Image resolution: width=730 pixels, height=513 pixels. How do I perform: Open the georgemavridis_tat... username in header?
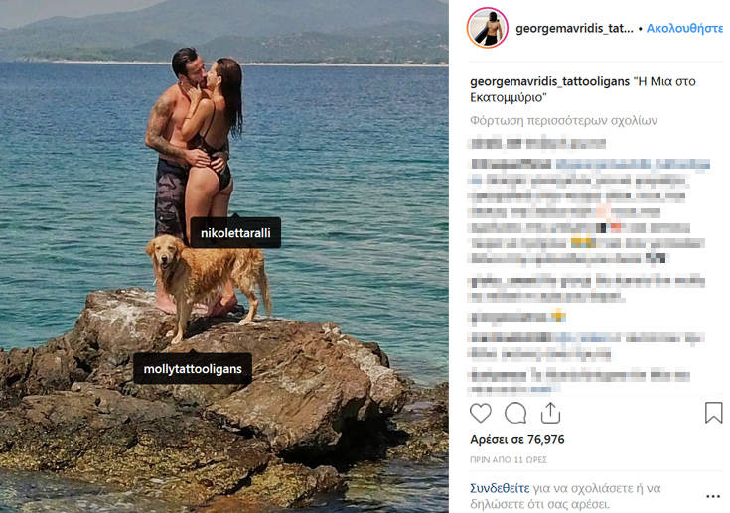click(574, 29)
